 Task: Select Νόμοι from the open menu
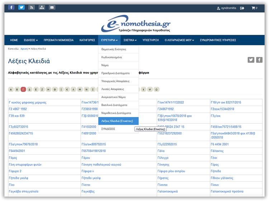point(105,65)
